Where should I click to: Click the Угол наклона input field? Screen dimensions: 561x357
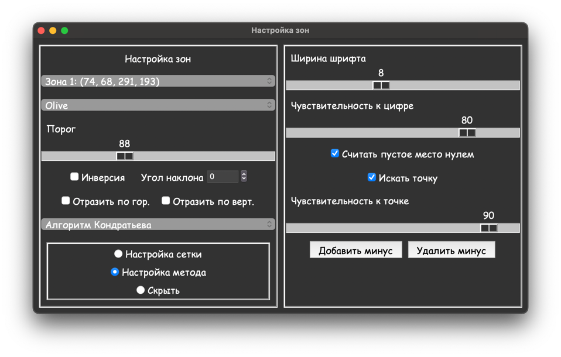coord(223,177)
